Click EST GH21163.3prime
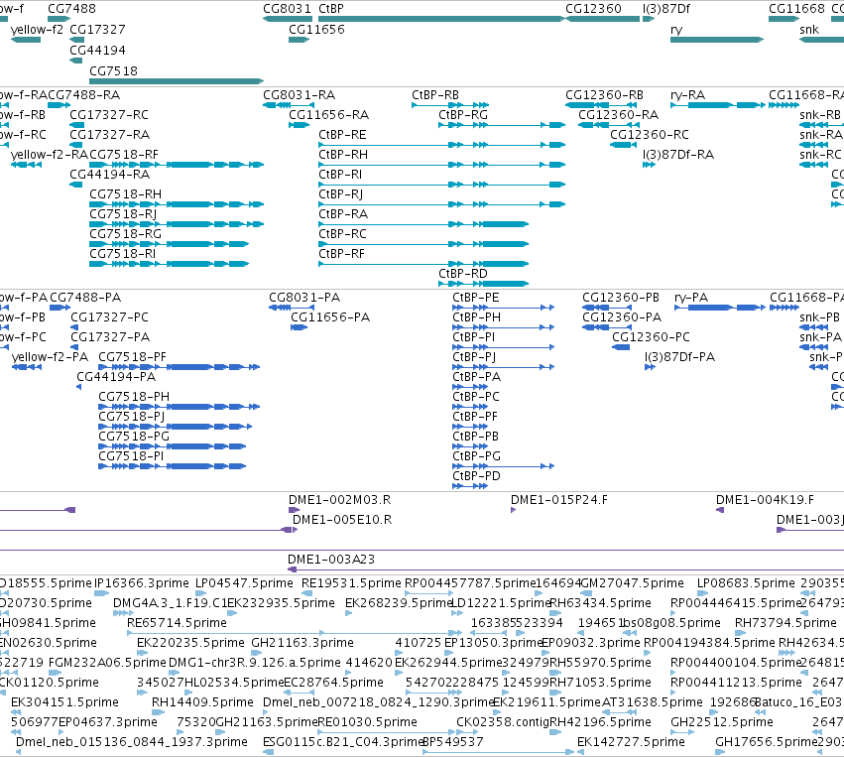Image resolution: width=844 pixels, height=757 pixels. (x=301, y=643)
